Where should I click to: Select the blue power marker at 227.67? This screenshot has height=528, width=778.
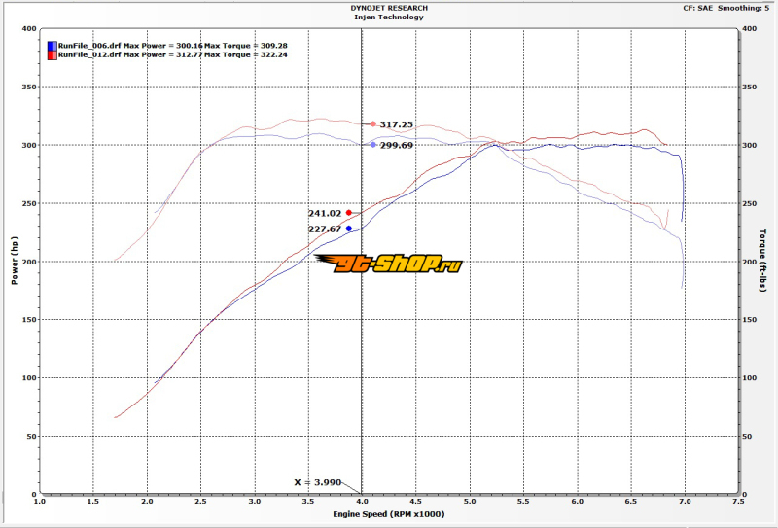[x=349, y=229]
